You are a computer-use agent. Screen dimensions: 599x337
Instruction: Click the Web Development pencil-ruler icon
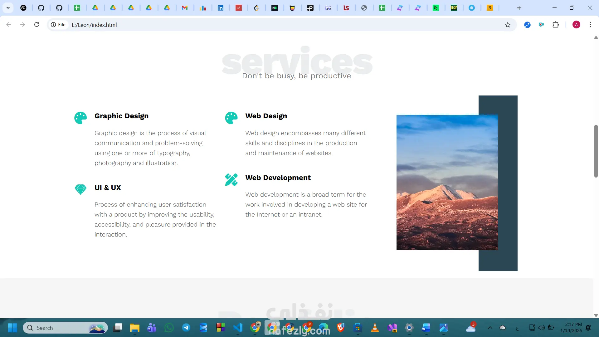tap(231, 180)
